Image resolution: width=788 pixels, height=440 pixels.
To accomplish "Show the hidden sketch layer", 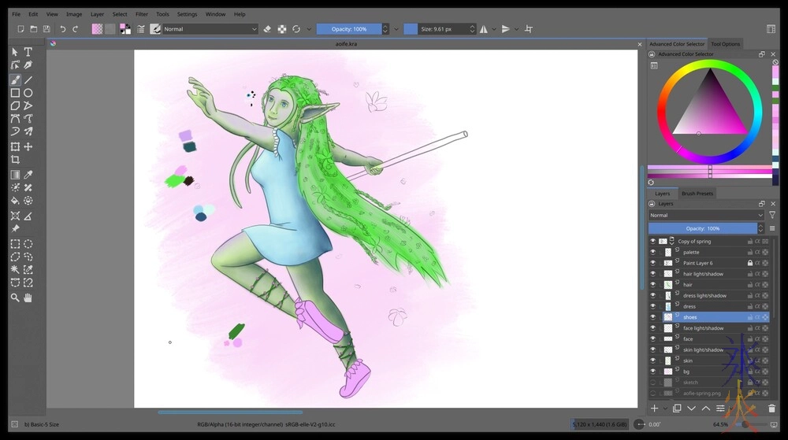I will pyautogui.click(x=652, y=383).
